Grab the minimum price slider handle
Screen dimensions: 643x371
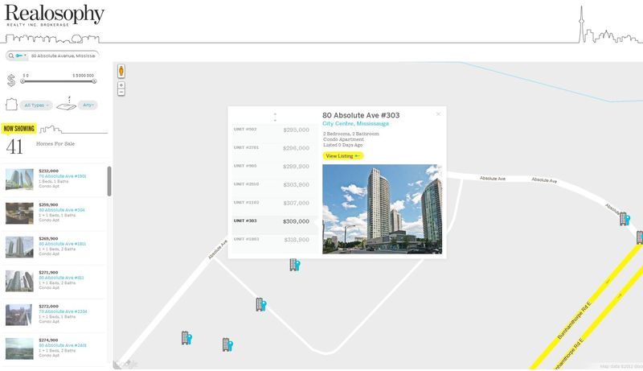pyautogui.click(x=23, y=81)
